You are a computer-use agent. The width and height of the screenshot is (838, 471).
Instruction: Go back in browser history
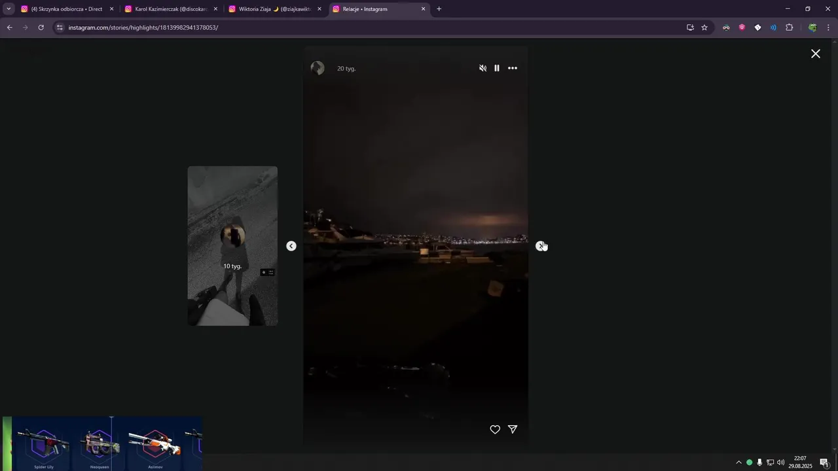pyautogui.click(x=9, y=27)
